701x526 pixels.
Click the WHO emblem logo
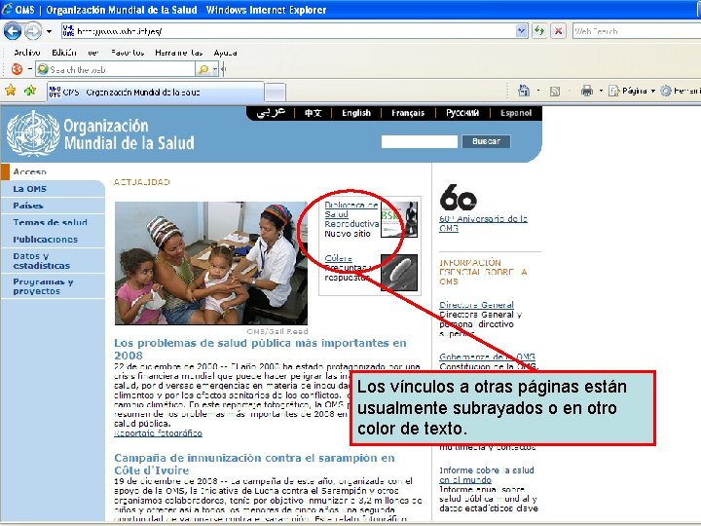[33, 133]
